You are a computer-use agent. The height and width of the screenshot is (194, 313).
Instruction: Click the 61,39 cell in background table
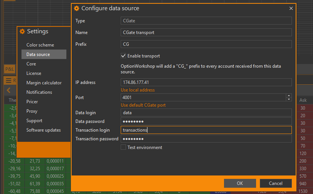[35, 184]
